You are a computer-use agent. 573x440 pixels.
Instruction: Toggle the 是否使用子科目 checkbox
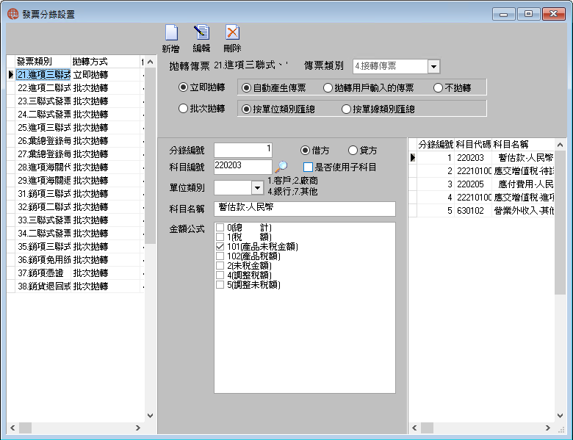308,167
